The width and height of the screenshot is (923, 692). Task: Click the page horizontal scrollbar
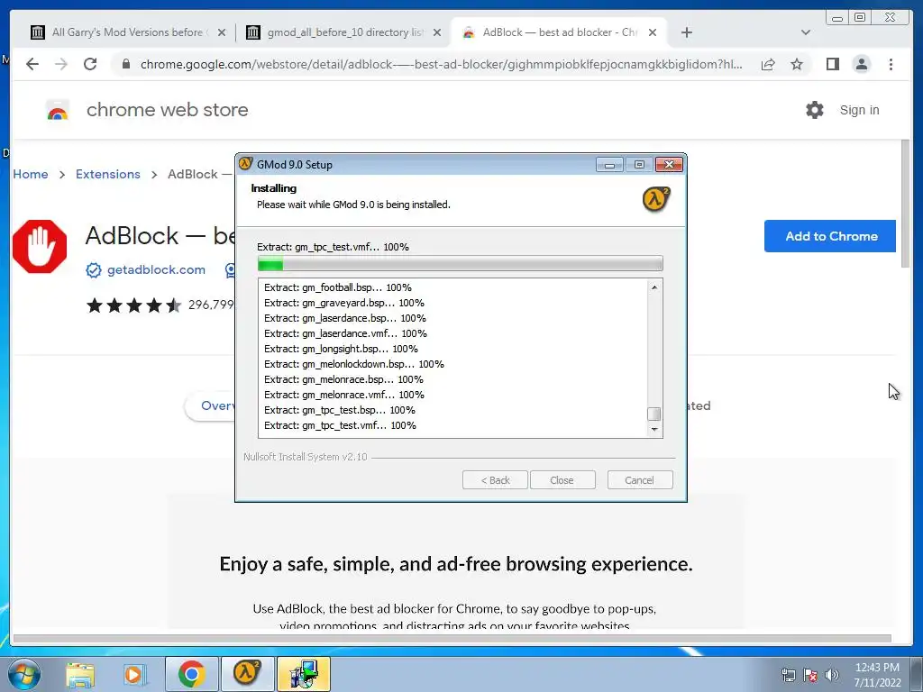point(452,639)
